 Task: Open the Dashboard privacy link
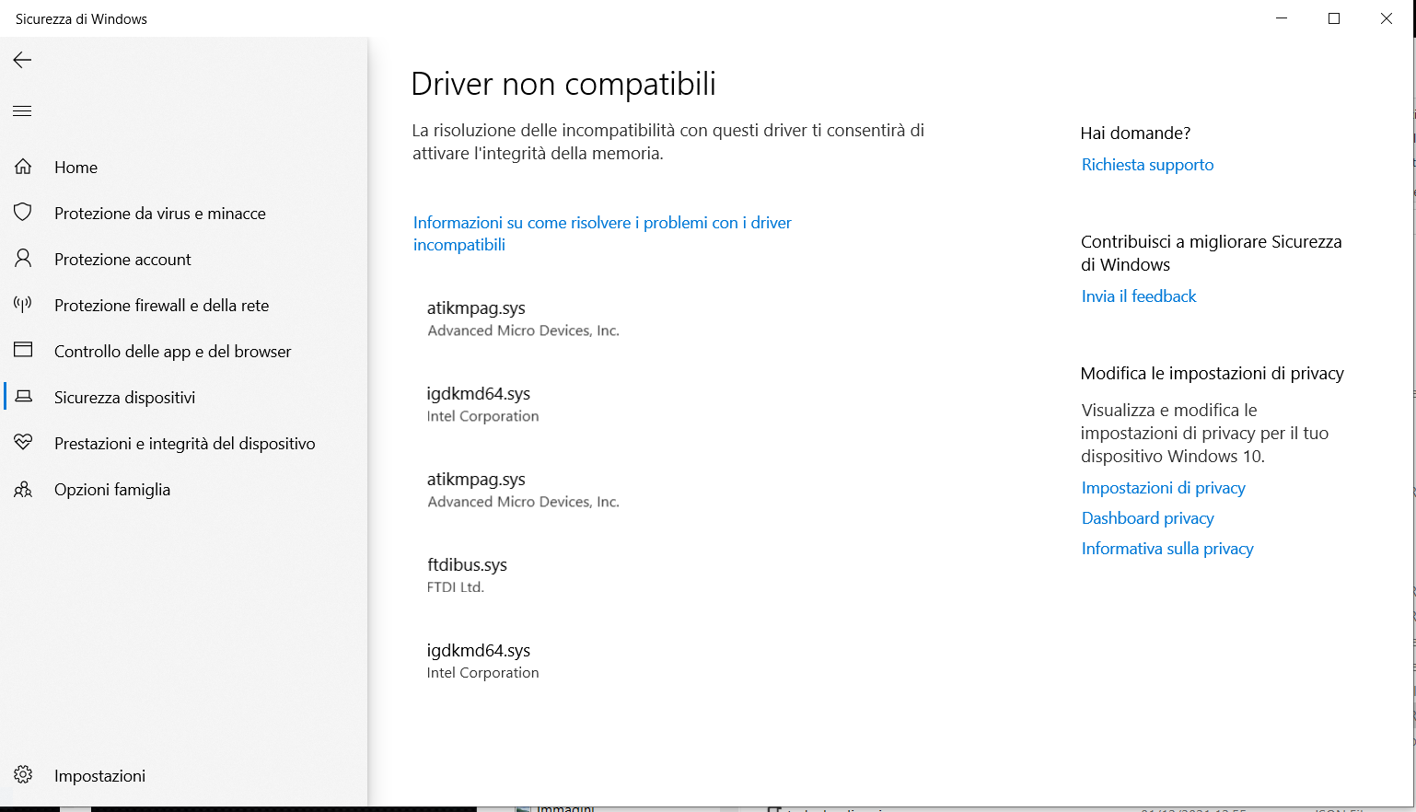[1147, 517]
